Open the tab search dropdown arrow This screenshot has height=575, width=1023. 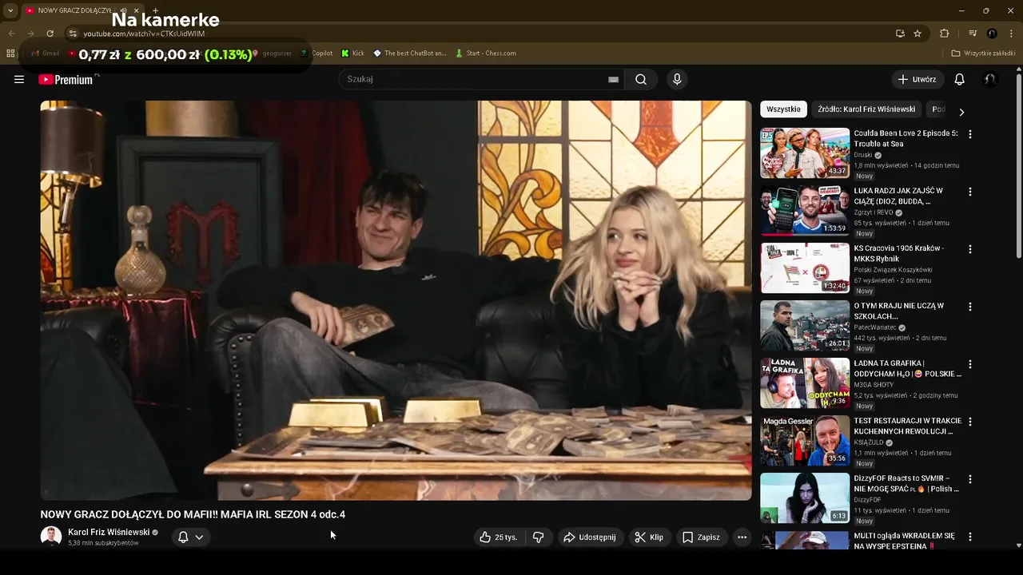(x=10, y=10)
